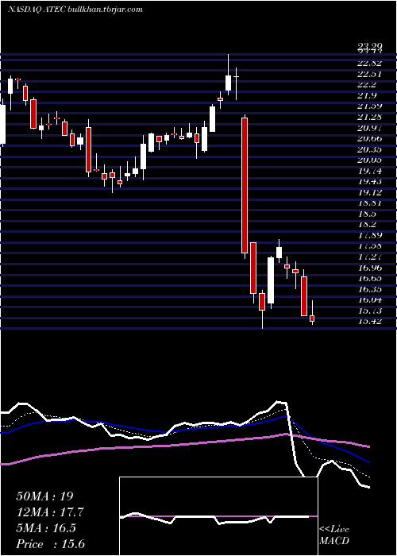397x556 pixels.
Task: Click the 22.51 price axis label
Action: coord(369,74)
